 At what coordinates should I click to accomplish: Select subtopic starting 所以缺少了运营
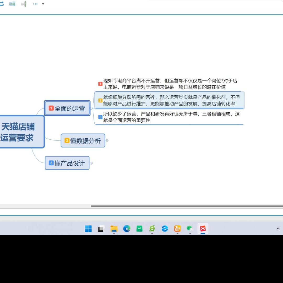point(170,117)
